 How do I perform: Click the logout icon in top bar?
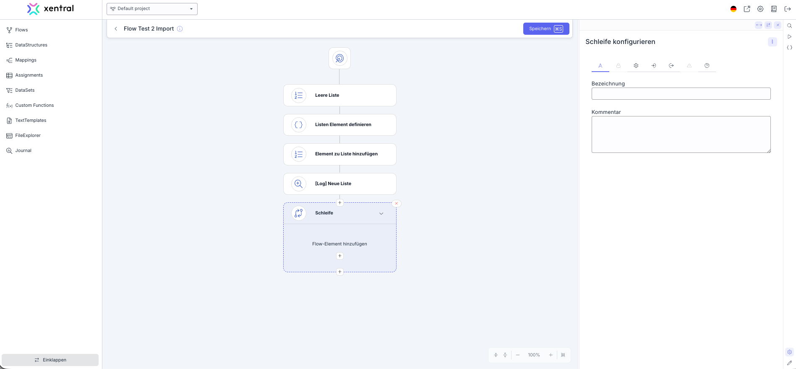click(x=788, y=9)
